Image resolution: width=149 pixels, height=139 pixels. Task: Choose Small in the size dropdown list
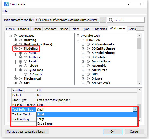point(87,114)
